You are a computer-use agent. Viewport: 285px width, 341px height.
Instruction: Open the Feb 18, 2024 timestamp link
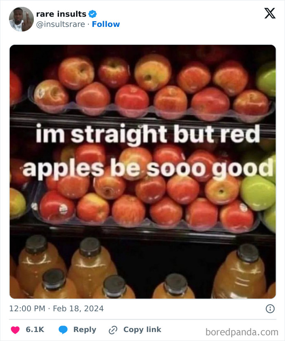click(x=55, y=309)
